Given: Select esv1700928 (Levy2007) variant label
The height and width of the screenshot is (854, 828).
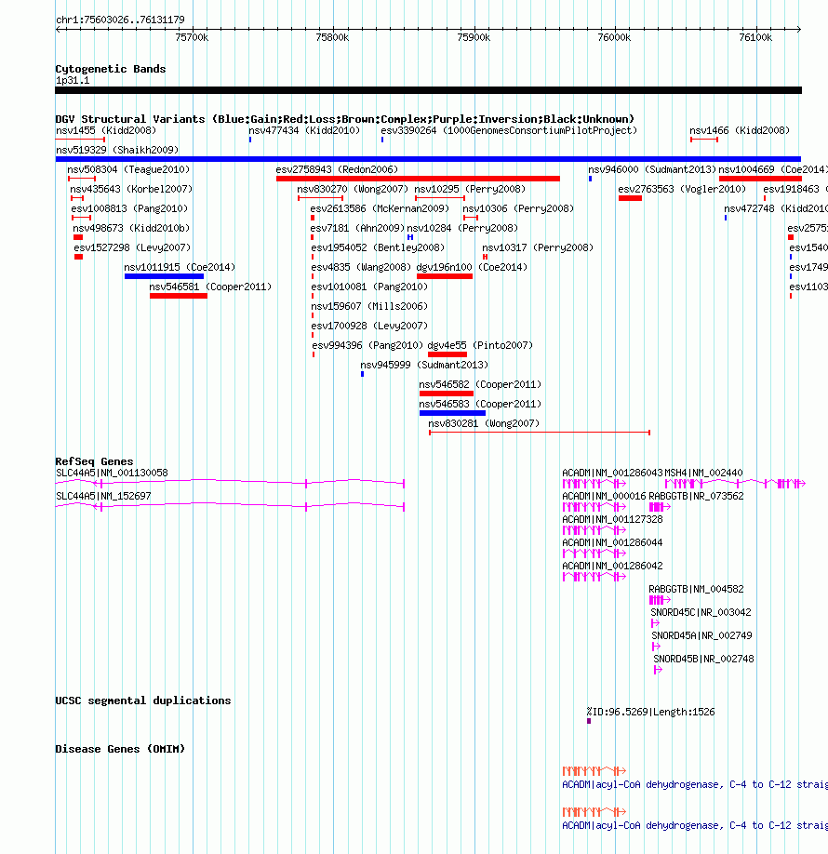Looking at the screenshot, I should [x=369, y=327].
